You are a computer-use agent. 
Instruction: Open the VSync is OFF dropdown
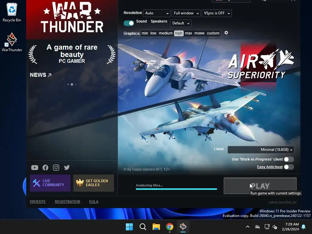[x=217, y=13]
